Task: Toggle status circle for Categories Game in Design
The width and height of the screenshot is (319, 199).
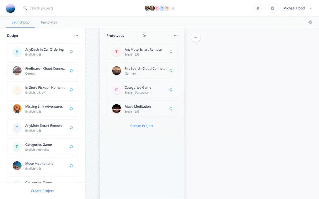Action: point(71,147)
